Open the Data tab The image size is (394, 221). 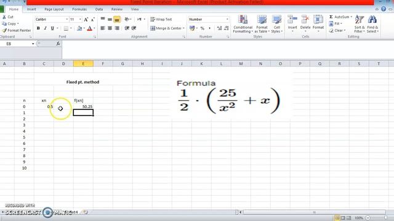click(x=99, y=9)
